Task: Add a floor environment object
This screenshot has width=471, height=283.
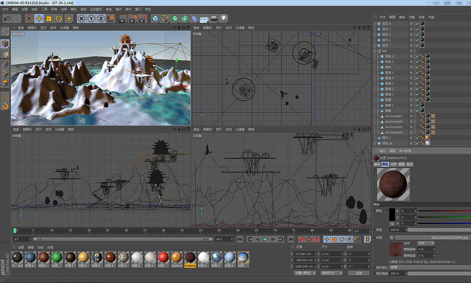Action: point(204,18)
